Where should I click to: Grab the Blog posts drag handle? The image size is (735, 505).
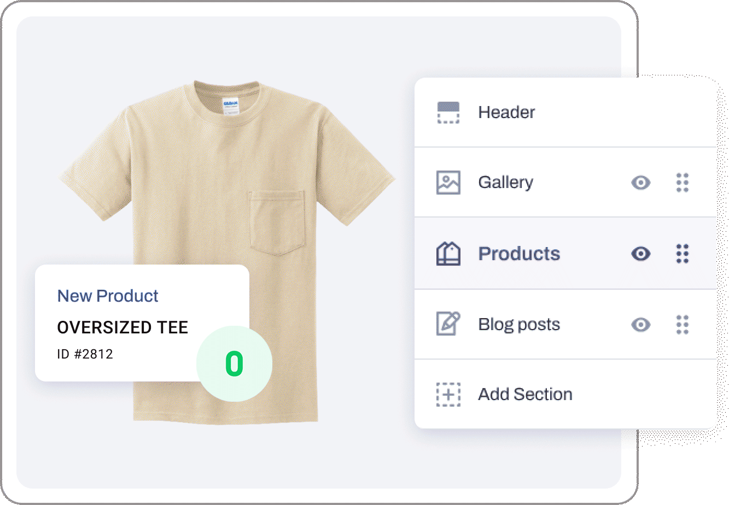(x=682, y=324)
